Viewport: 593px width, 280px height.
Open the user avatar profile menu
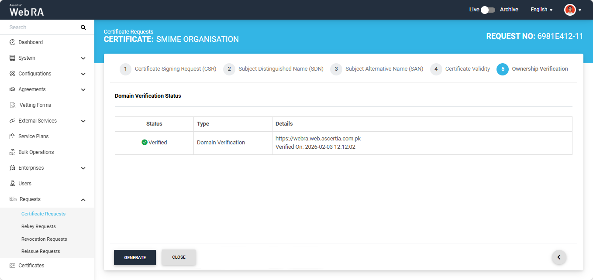(x=573, y=10)
